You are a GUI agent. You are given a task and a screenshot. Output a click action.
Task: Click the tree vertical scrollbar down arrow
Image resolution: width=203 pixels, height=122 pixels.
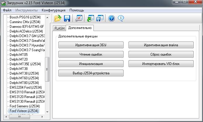click(47, 112)
